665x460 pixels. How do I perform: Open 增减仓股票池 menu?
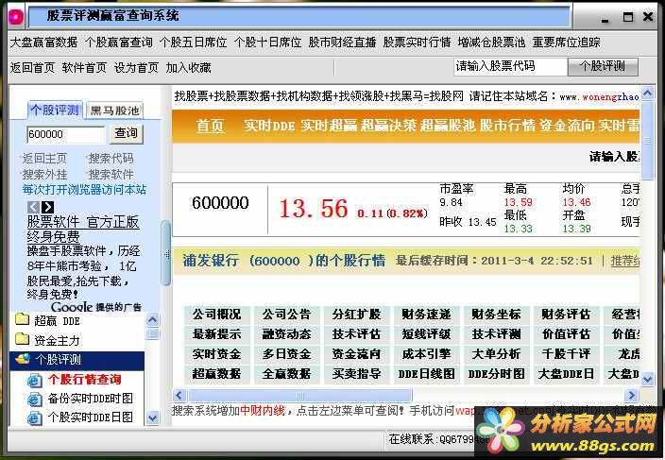(491, 43)
